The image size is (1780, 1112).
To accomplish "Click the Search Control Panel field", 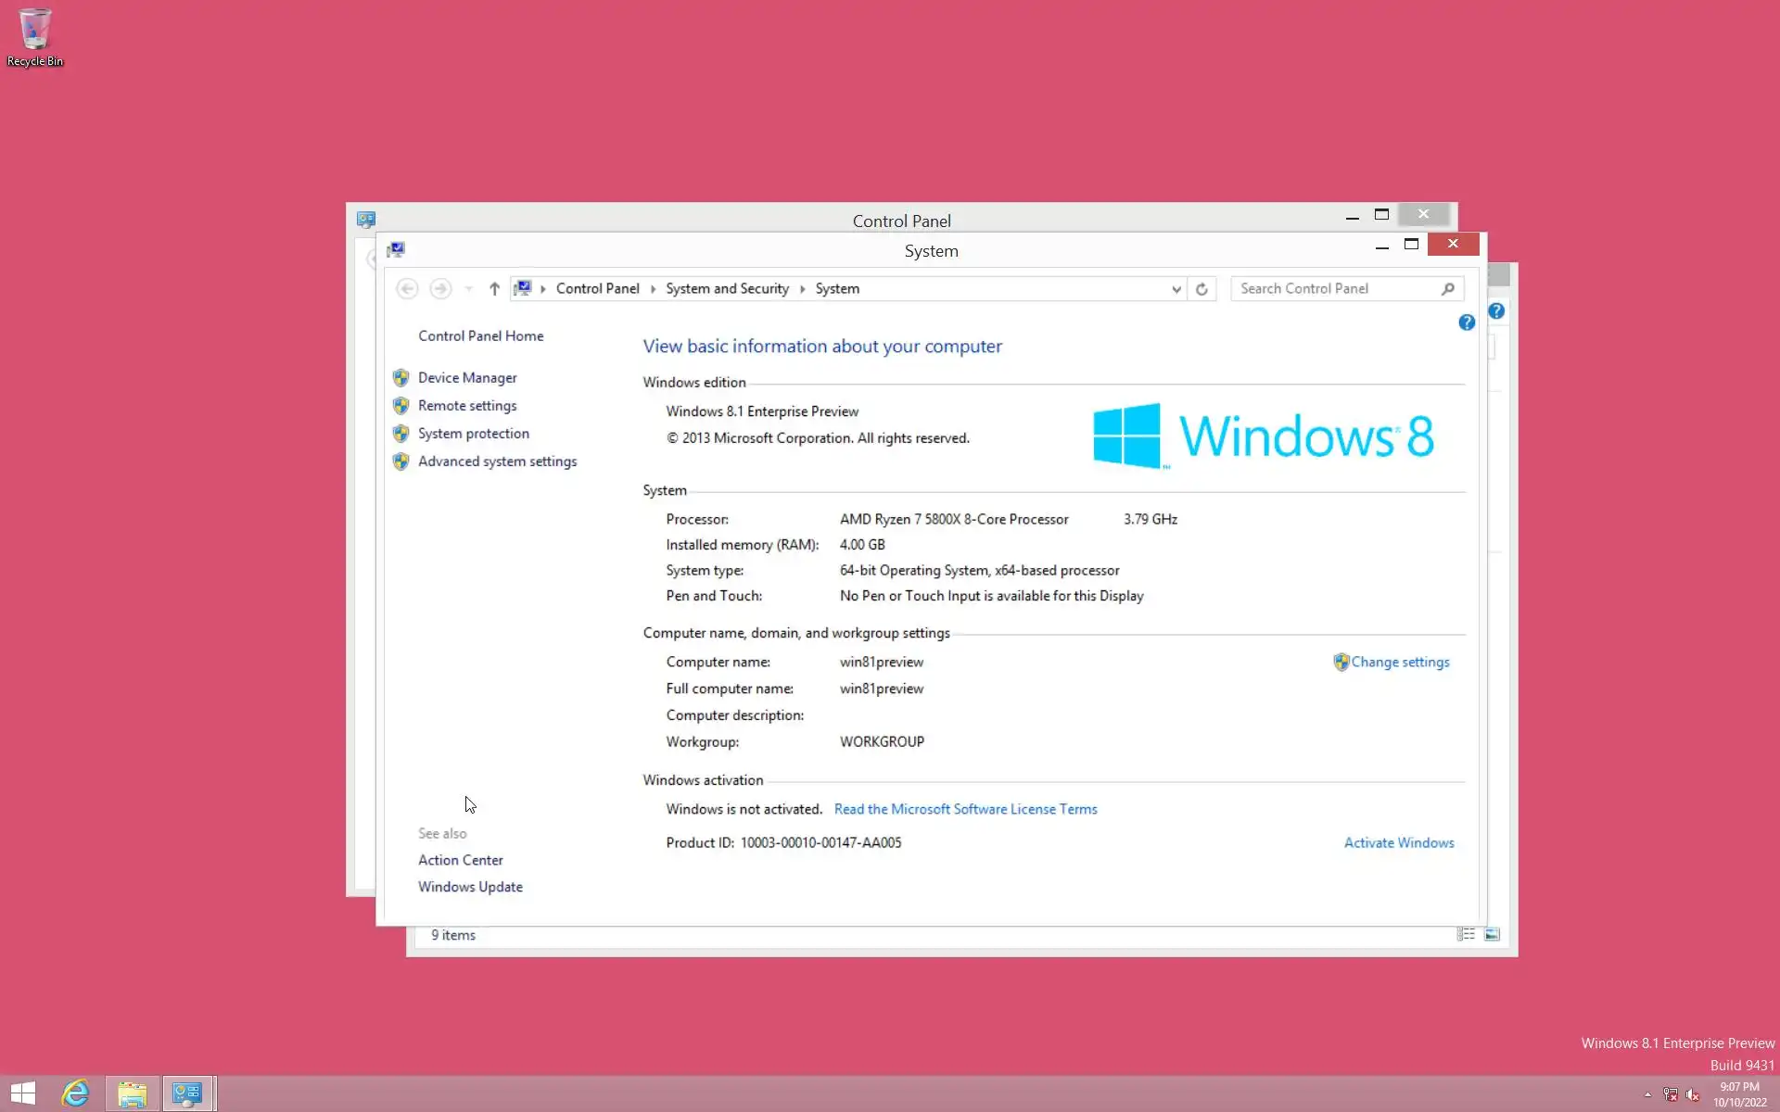I will coord(1335,289).
